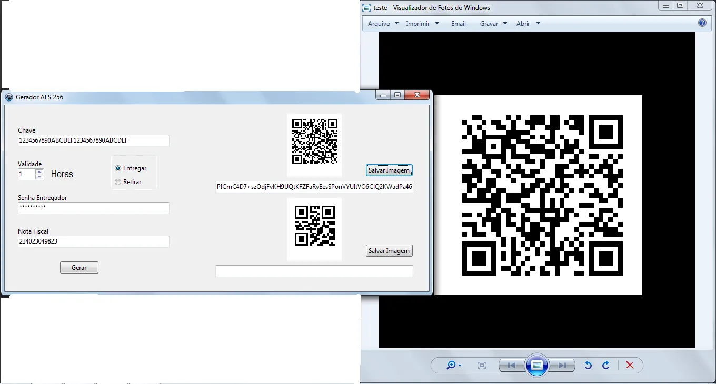The image size is (716, 384).
Task: Focus the Chave input field
Action: pos(94,140)
